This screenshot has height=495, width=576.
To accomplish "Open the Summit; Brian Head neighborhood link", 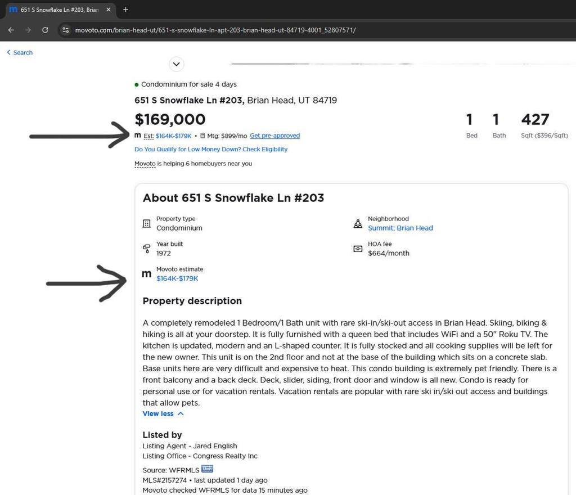I will point(400,228).
